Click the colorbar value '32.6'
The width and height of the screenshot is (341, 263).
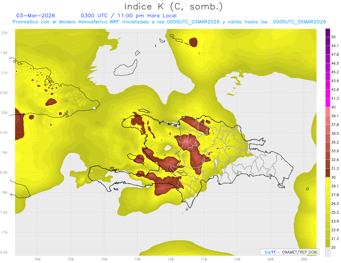coord(335,160)
